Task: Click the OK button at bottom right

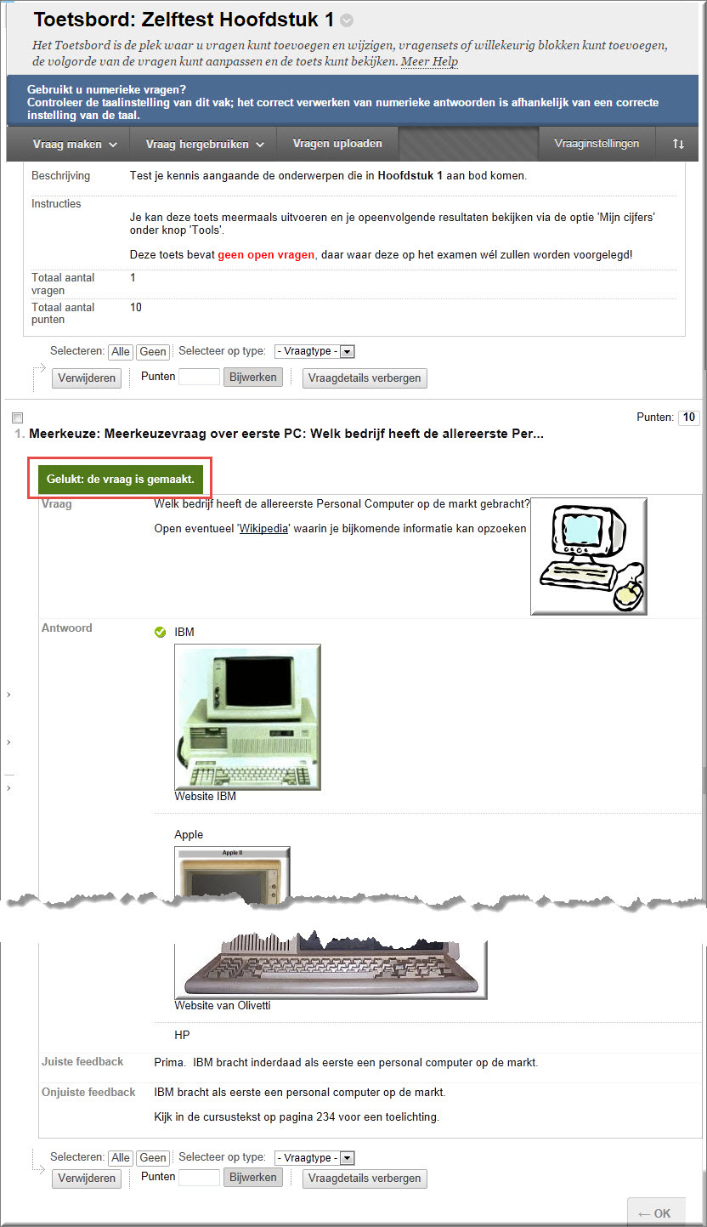Action: coord(655,1213)
